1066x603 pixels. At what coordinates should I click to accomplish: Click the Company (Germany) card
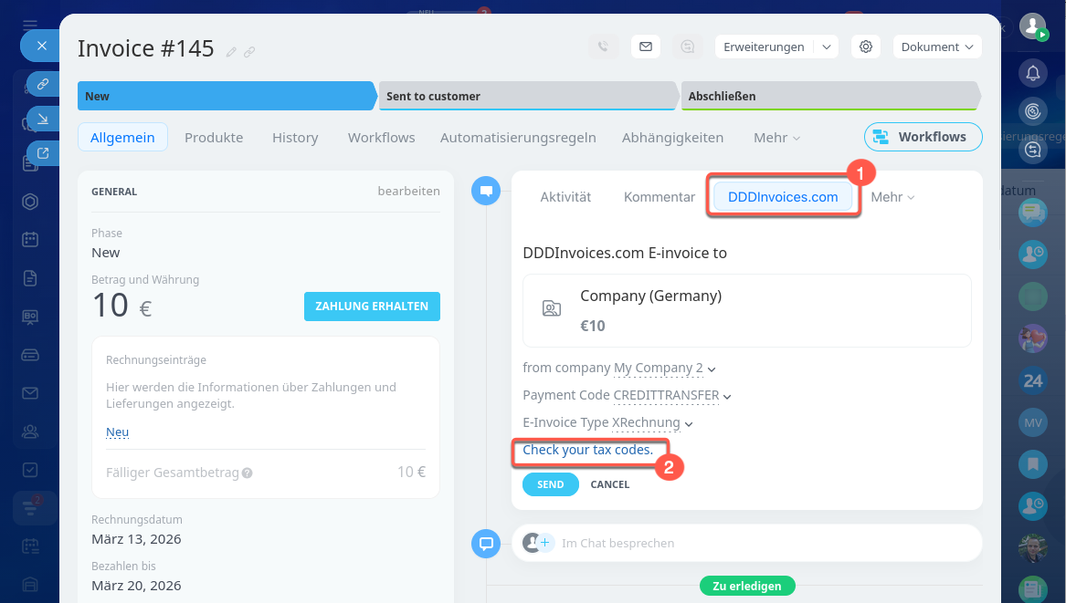click(x=746, y=310)
